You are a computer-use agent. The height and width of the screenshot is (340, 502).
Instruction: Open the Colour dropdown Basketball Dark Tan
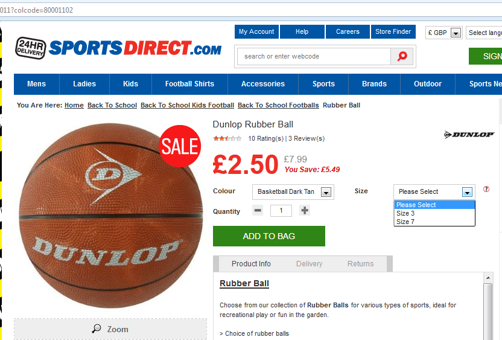click(x=293, y=192)
